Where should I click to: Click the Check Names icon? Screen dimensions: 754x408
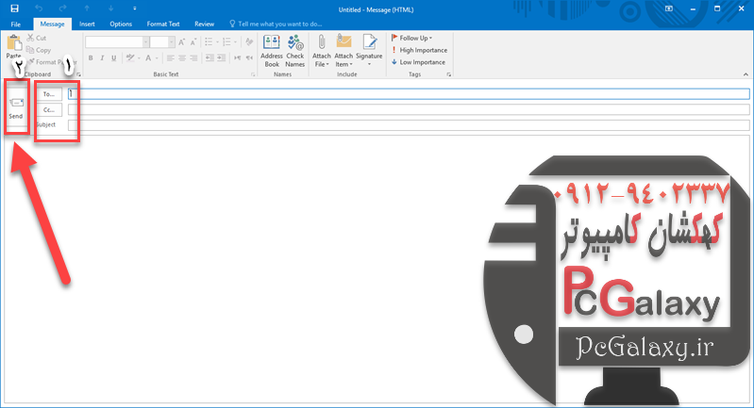pos(295,43)
